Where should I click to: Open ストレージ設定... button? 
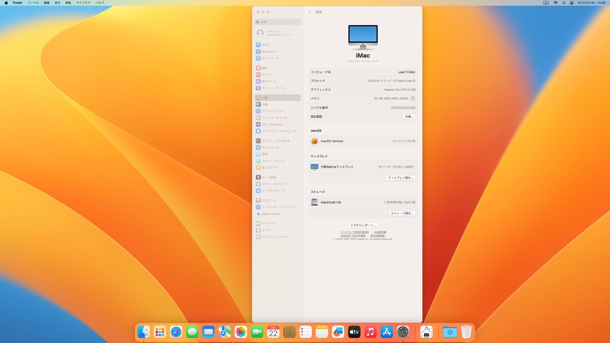click(x=402, y=213)
